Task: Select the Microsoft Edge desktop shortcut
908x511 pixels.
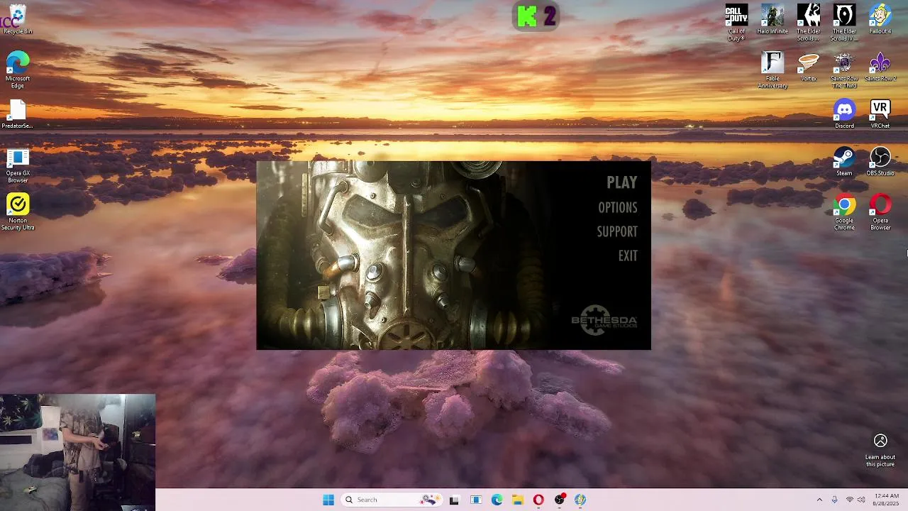Action: click(x=18, y=70)
